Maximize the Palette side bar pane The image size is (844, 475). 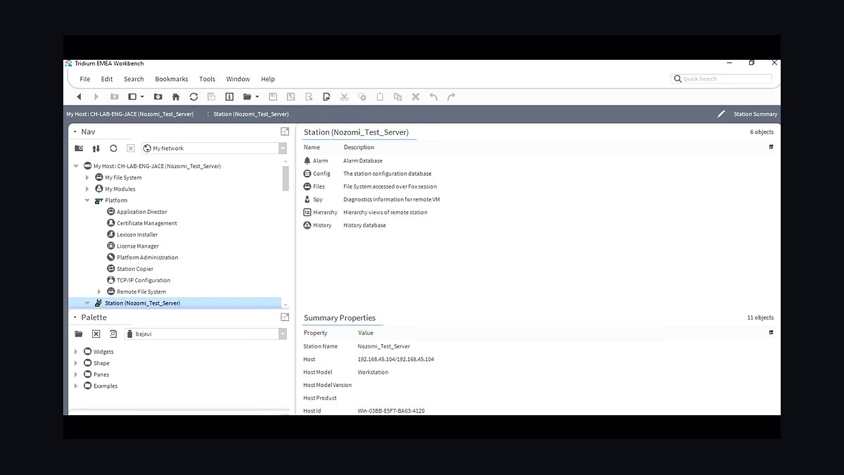[284, 317]
